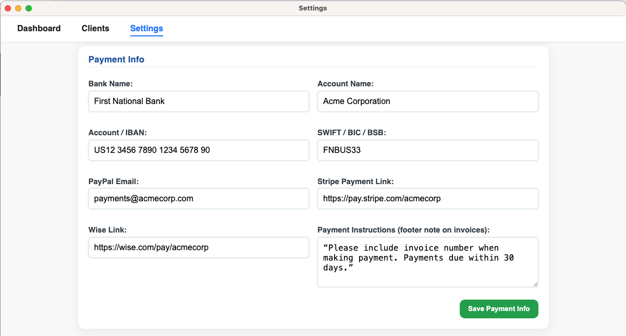Viewport: 626px width, 336px height.
Task: Select the Settings tab
Action: (x=146, y=29)
